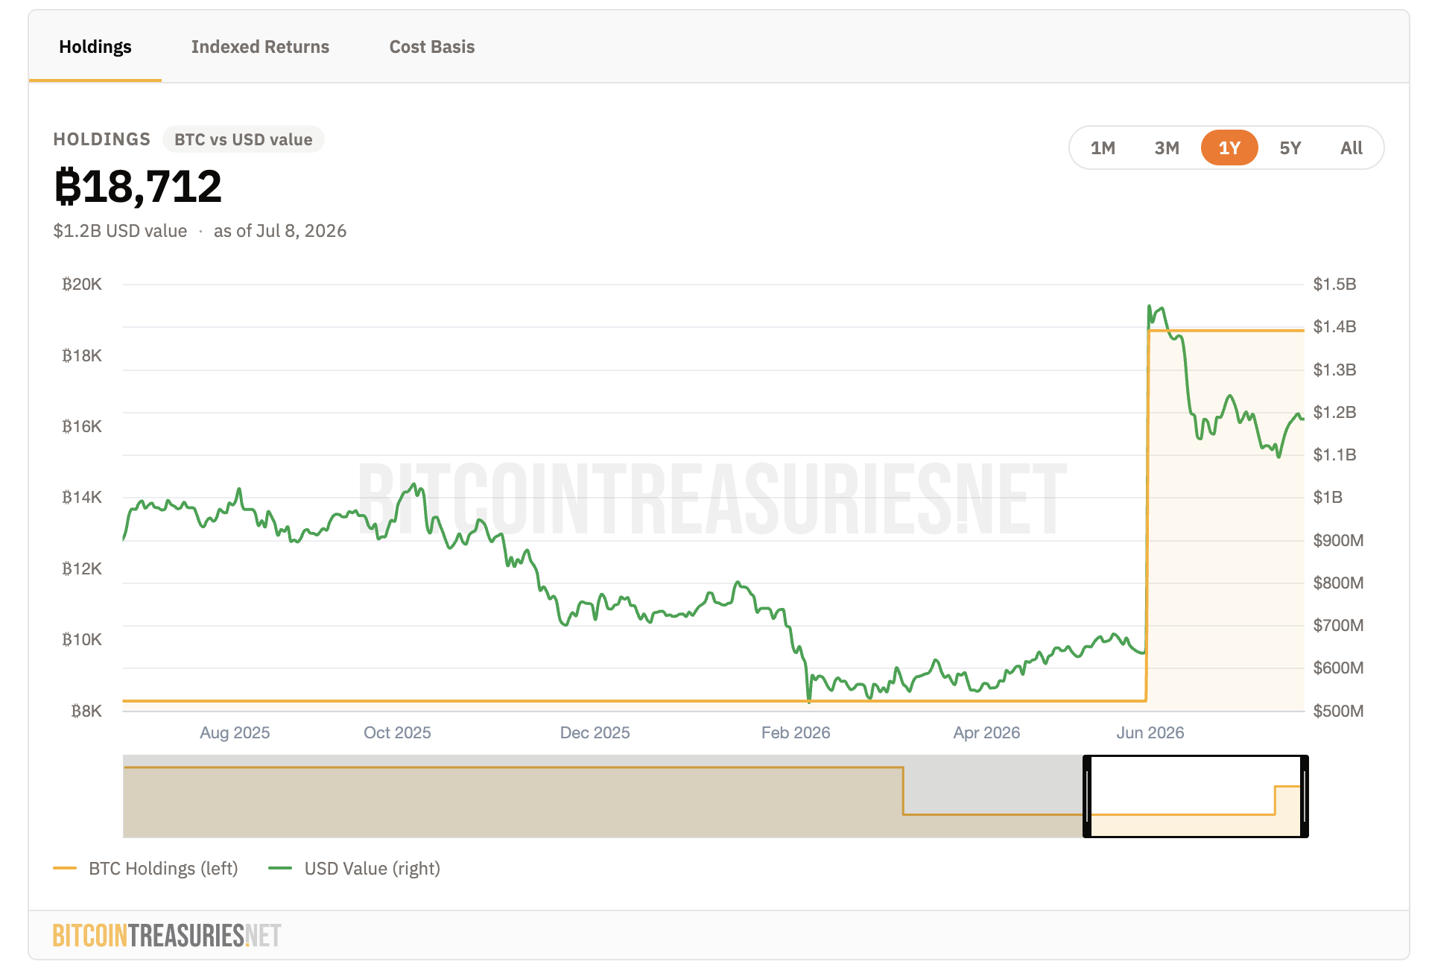This screenshot has width=1429, height=976.
Task: Click the green USD Value legend line icon
Action: (x=280, y=868)
